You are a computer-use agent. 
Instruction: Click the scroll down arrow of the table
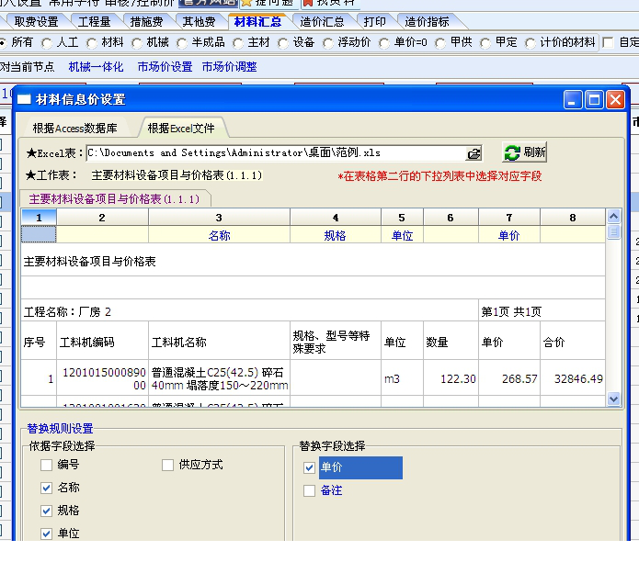point(613,399)
